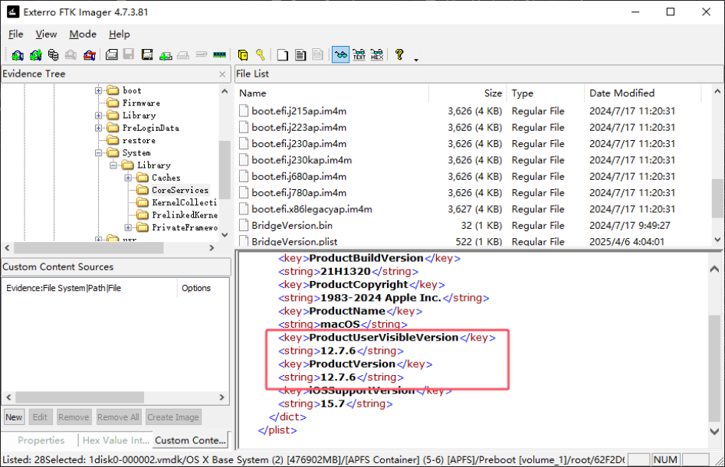Click the yellow question mark Help icon

[399, 55]
